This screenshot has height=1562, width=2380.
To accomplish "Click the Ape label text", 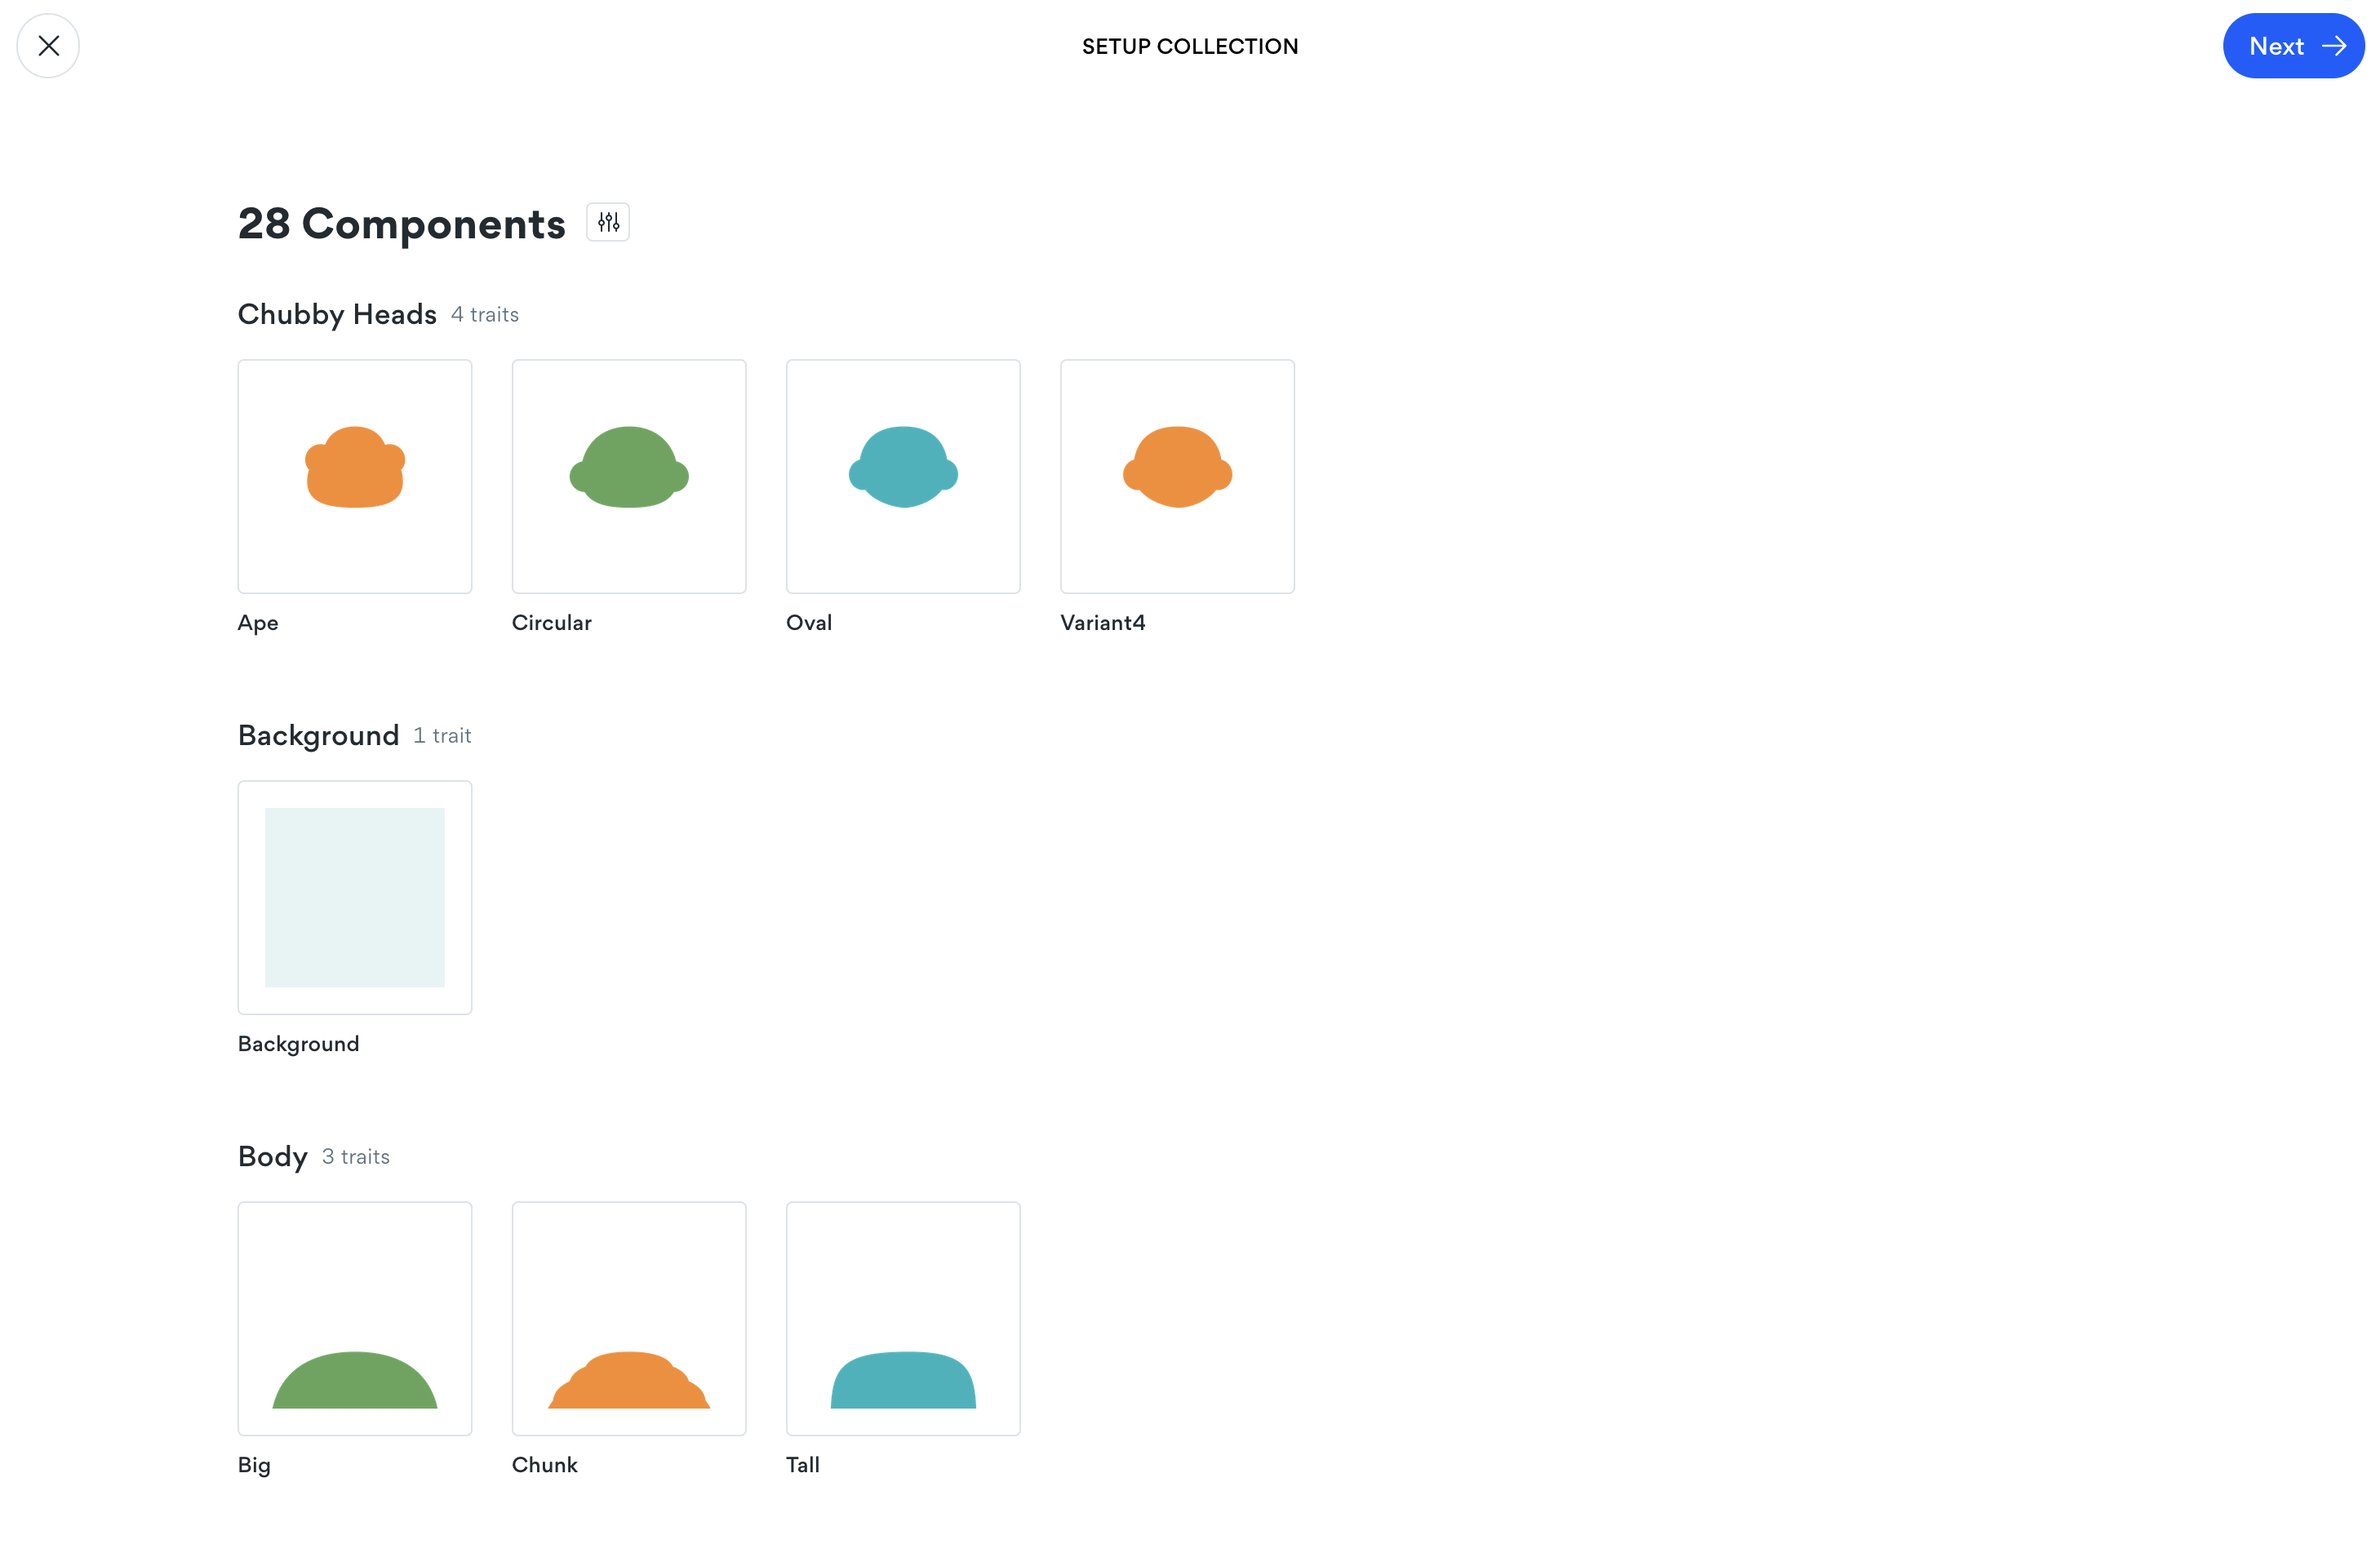I will pos(258,622).
